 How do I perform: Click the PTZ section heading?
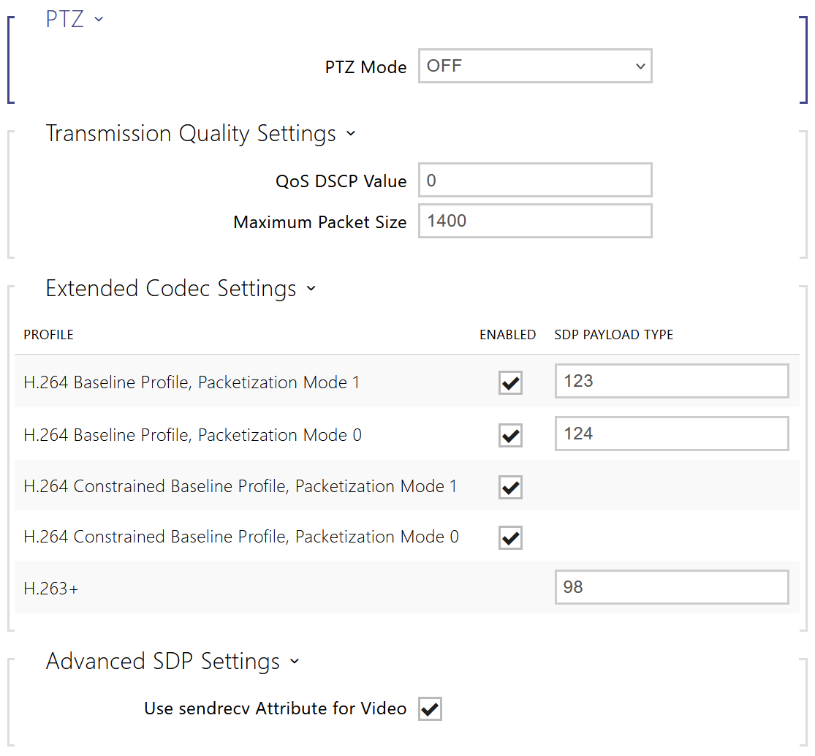[x=65, y=20]
